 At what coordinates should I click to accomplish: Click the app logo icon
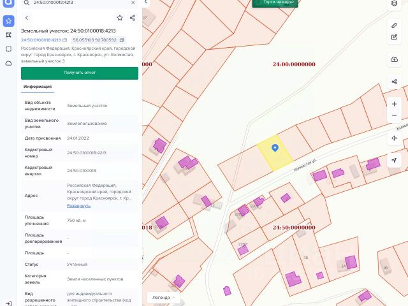[x=8, y=3]
